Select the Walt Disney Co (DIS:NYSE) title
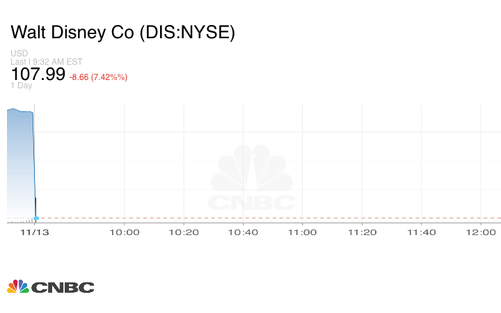 tap(123, 32)
